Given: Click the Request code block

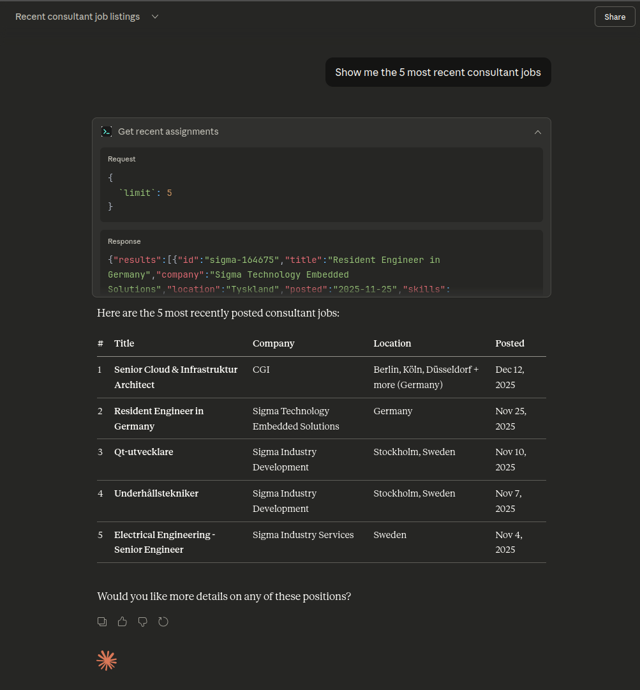Looking at the screenshot, I should [321, 185].
